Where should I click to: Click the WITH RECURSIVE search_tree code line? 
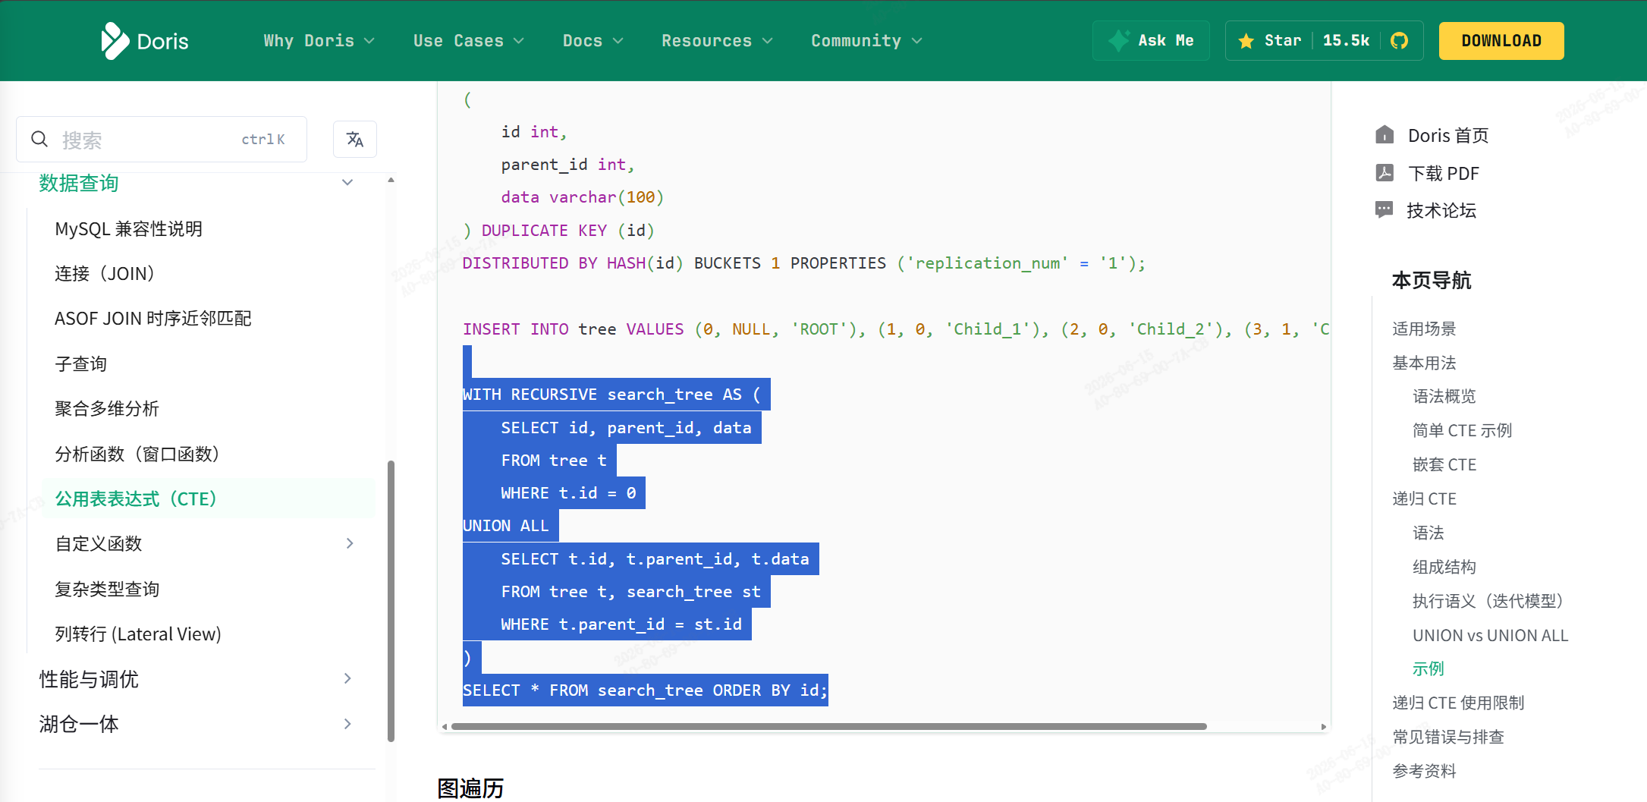[x=611, y=395]
